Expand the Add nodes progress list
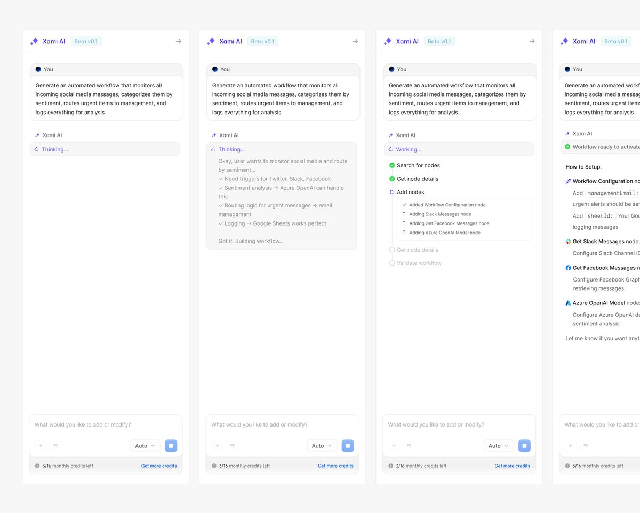This screenshot has height=513, width=640. (410, 192)
